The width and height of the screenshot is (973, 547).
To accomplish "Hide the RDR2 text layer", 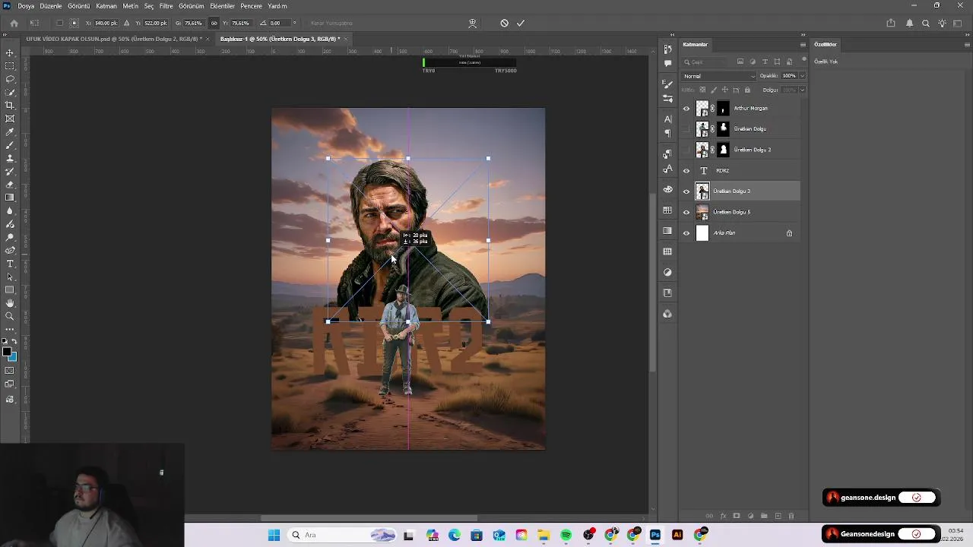I will click(x=686, y=171).
